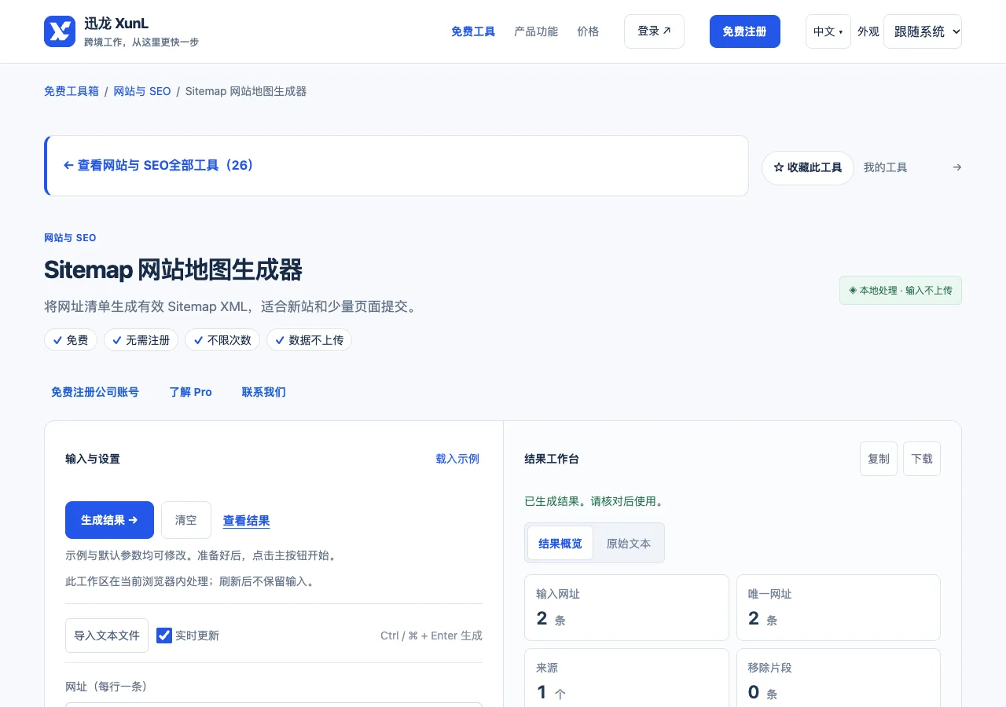
Task: Open the 中文 language dropdown
Action: pyautogui.click(x=828, y=31)
